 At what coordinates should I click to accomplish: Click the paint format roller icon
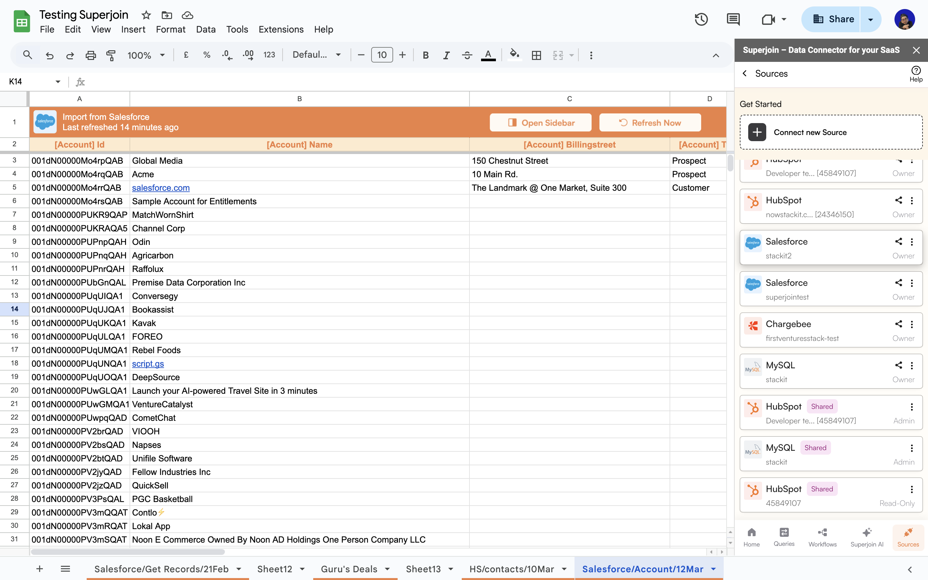(111, 55)
